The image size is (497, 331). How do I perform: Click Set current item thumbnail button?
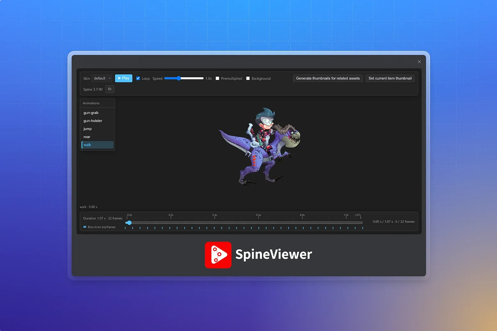[x=390, y=78]
